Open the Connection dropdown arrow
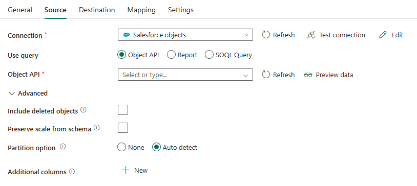Screen dimensions: 417x186 (x=246, y=35)
